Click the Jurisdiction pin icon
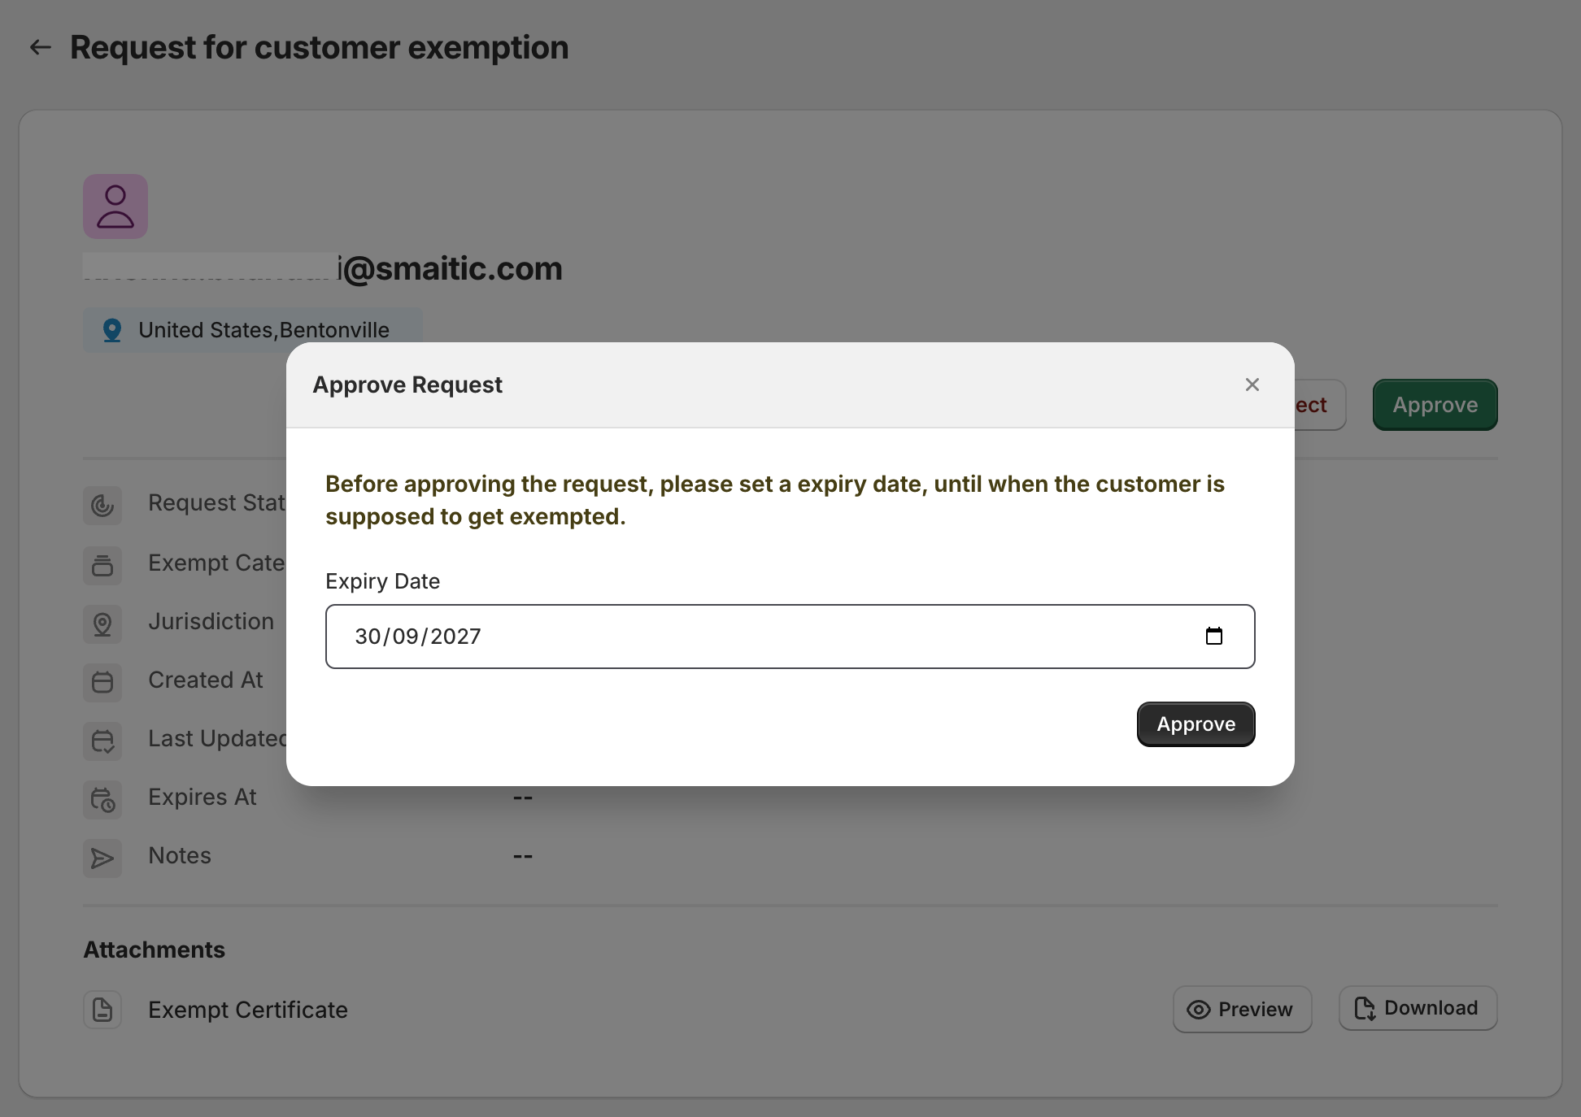The height and width of the screenshot is (1117, 1581). [102, 624]
